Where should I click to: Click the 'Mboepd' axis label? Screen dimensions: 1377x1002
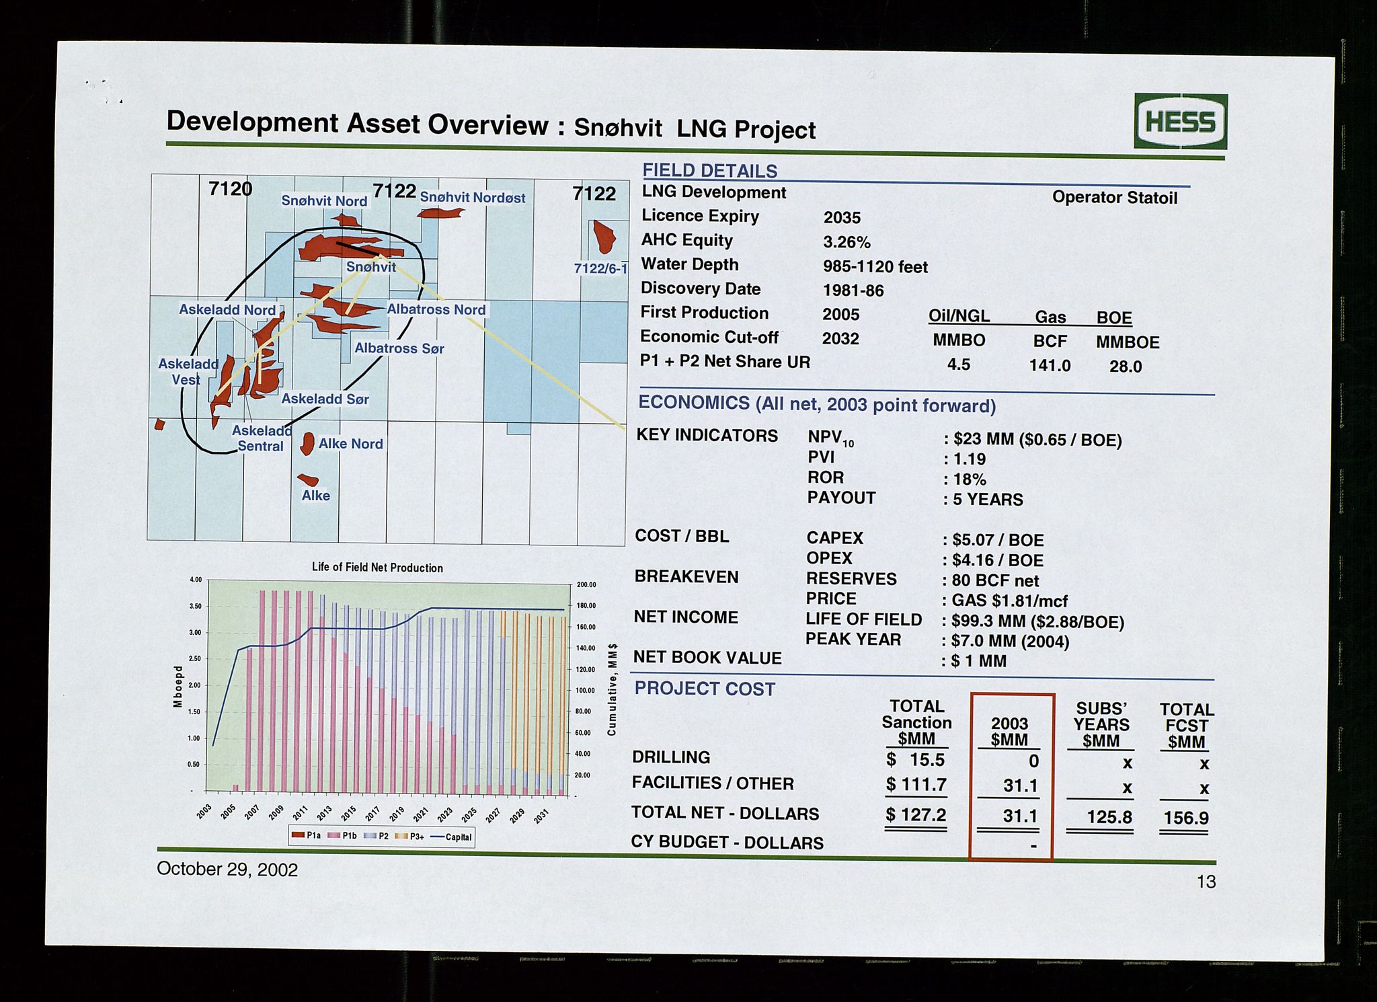pyautogui.click(x=178, y=687)
